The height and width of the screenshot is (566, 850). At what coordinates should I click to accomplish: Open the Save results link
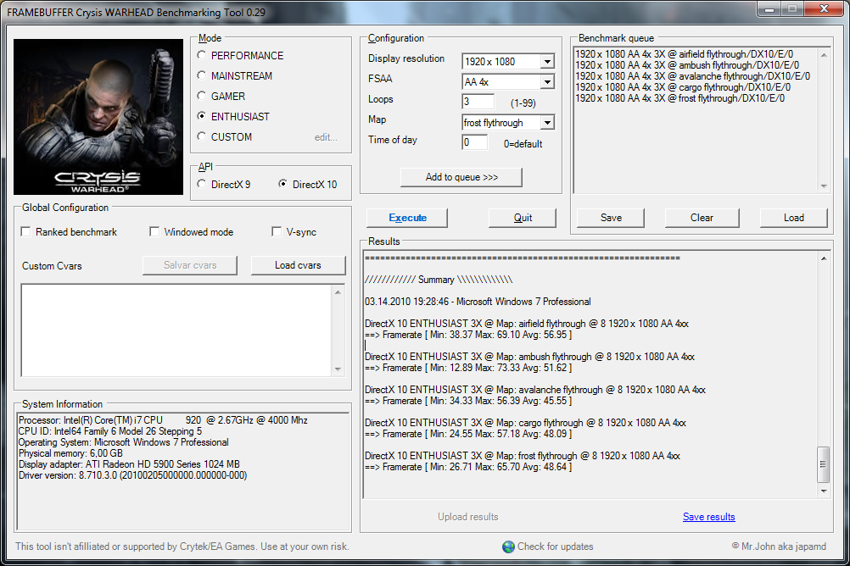[709, 517]
